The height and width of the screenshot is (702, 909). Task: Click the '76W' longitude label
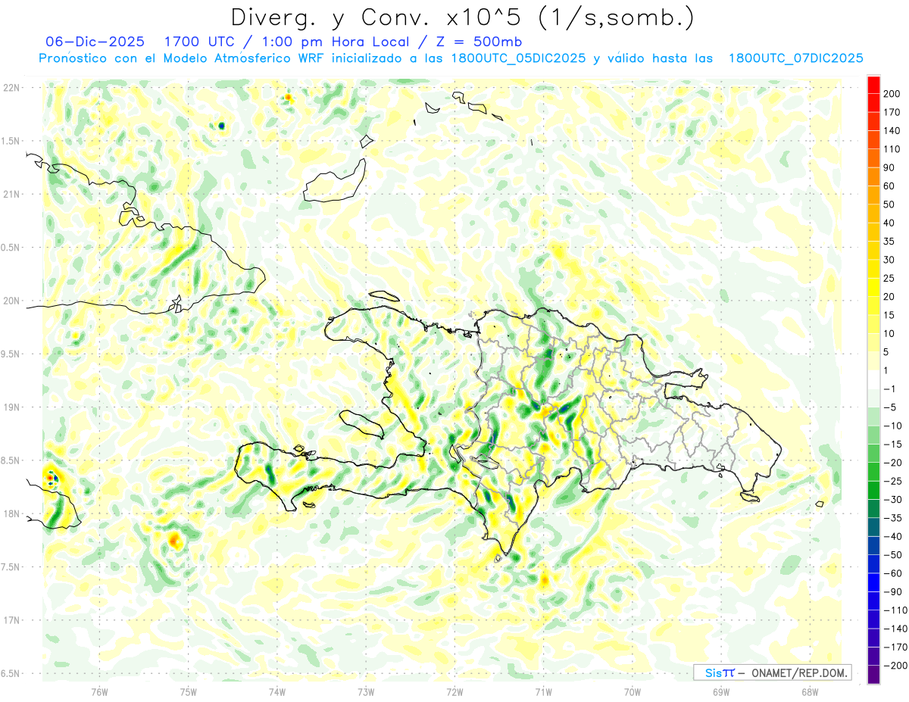(99, 692)
